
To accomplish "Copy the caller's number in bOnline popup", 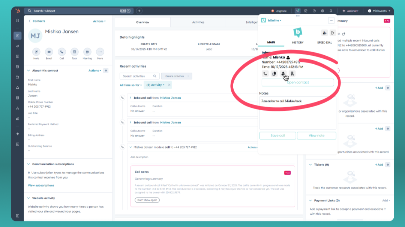I will 274,74.
